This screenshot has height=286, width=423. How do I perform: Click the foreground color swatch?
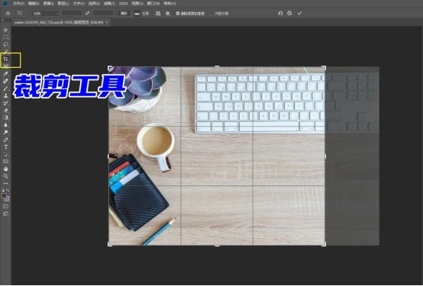[x=4, y=196]
